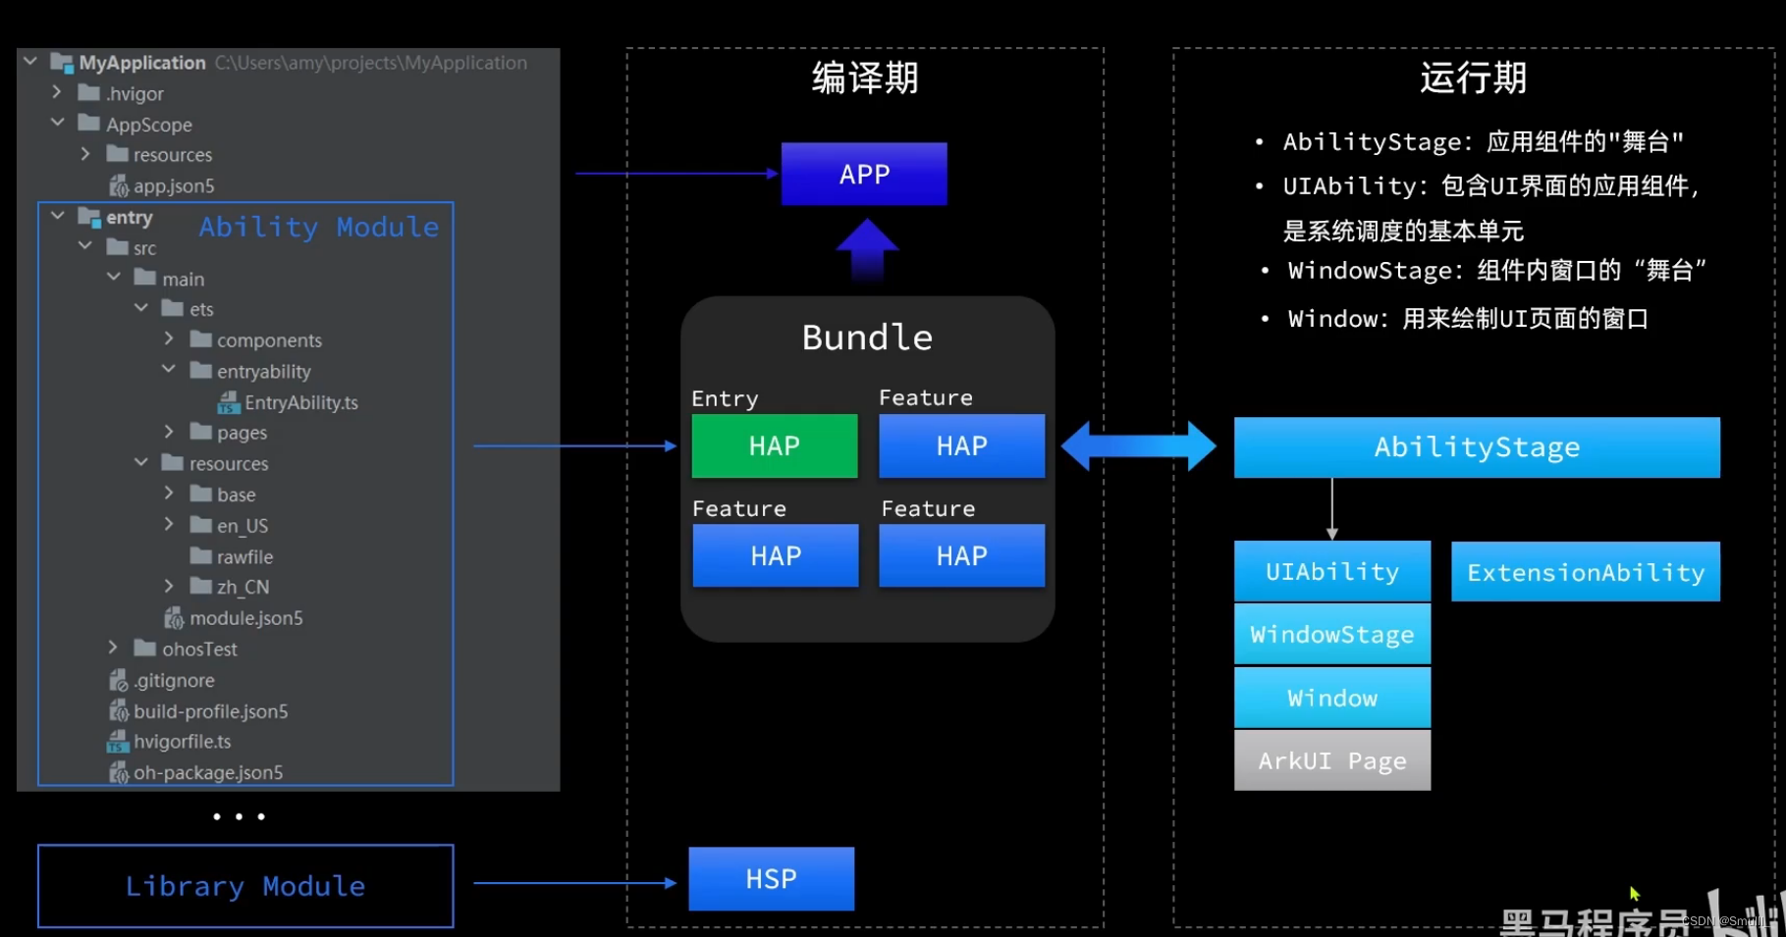Expand the components folder chevron

pos(169,338)
